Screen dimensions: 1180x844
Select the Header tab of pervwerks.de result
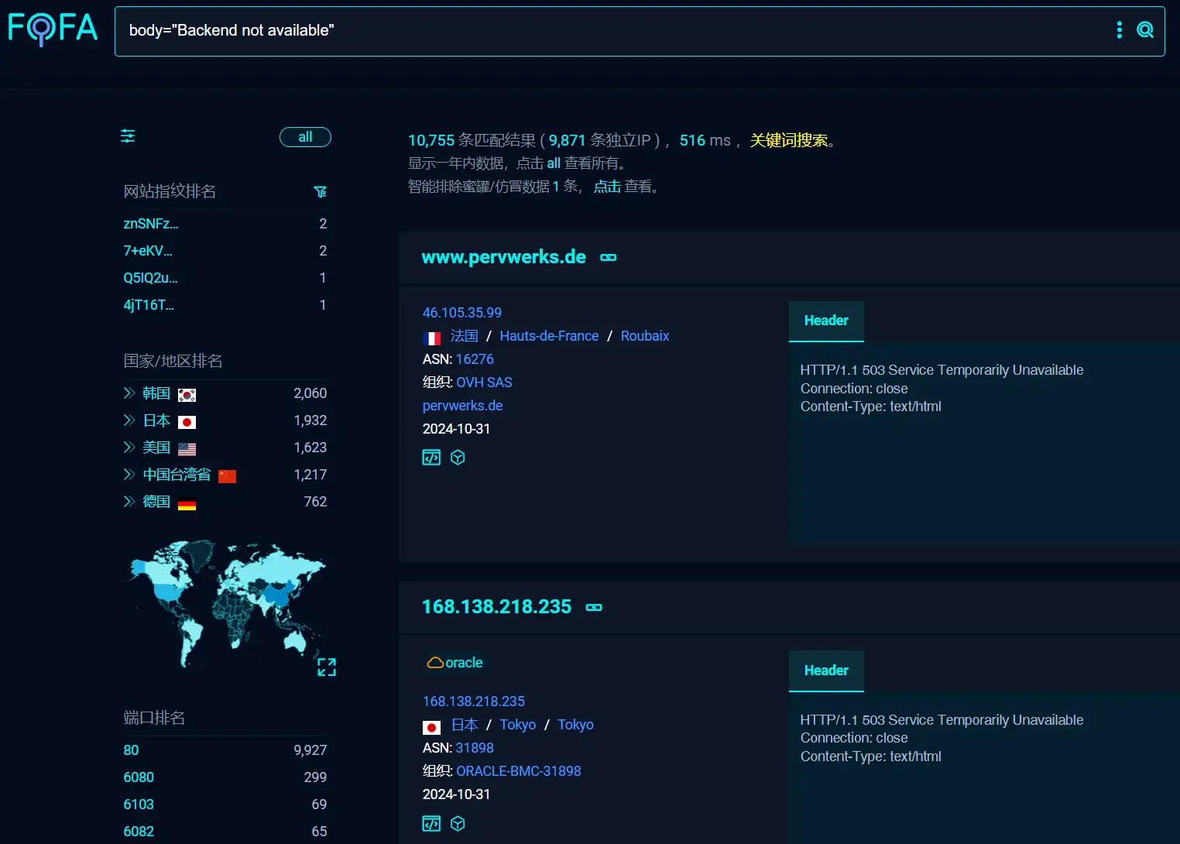coord(826,321)
